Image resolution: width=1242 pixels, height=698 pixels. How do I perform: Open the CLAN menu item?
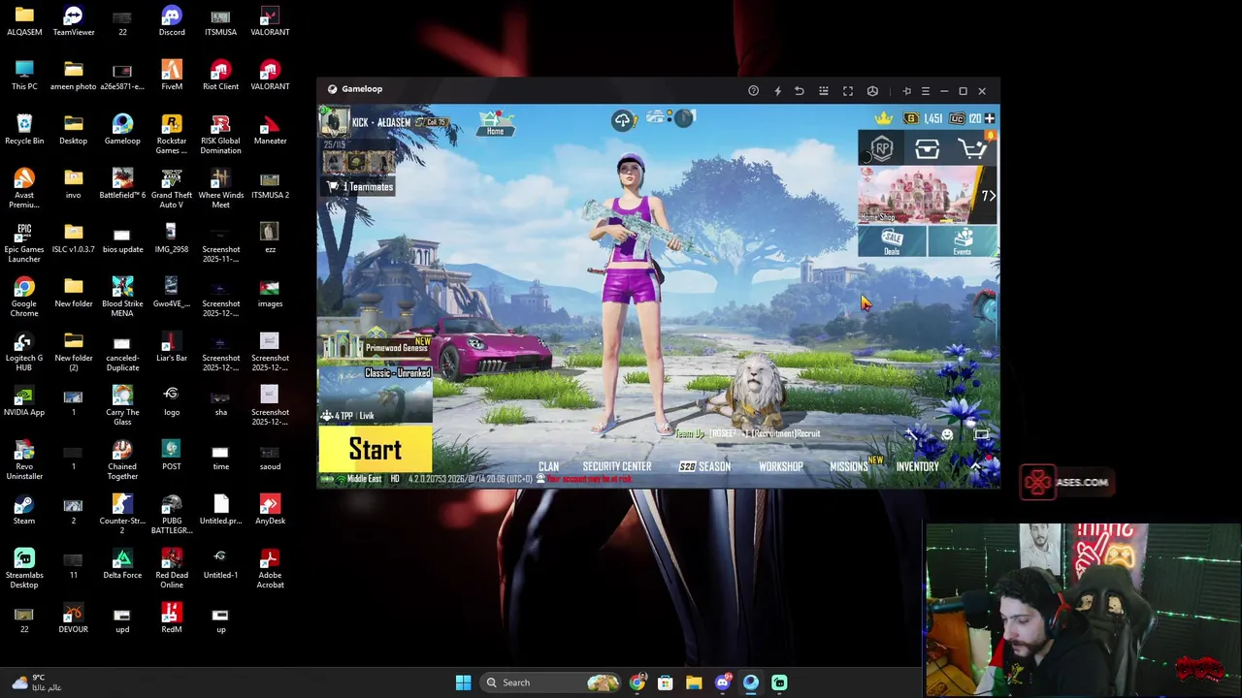(548, 467)
